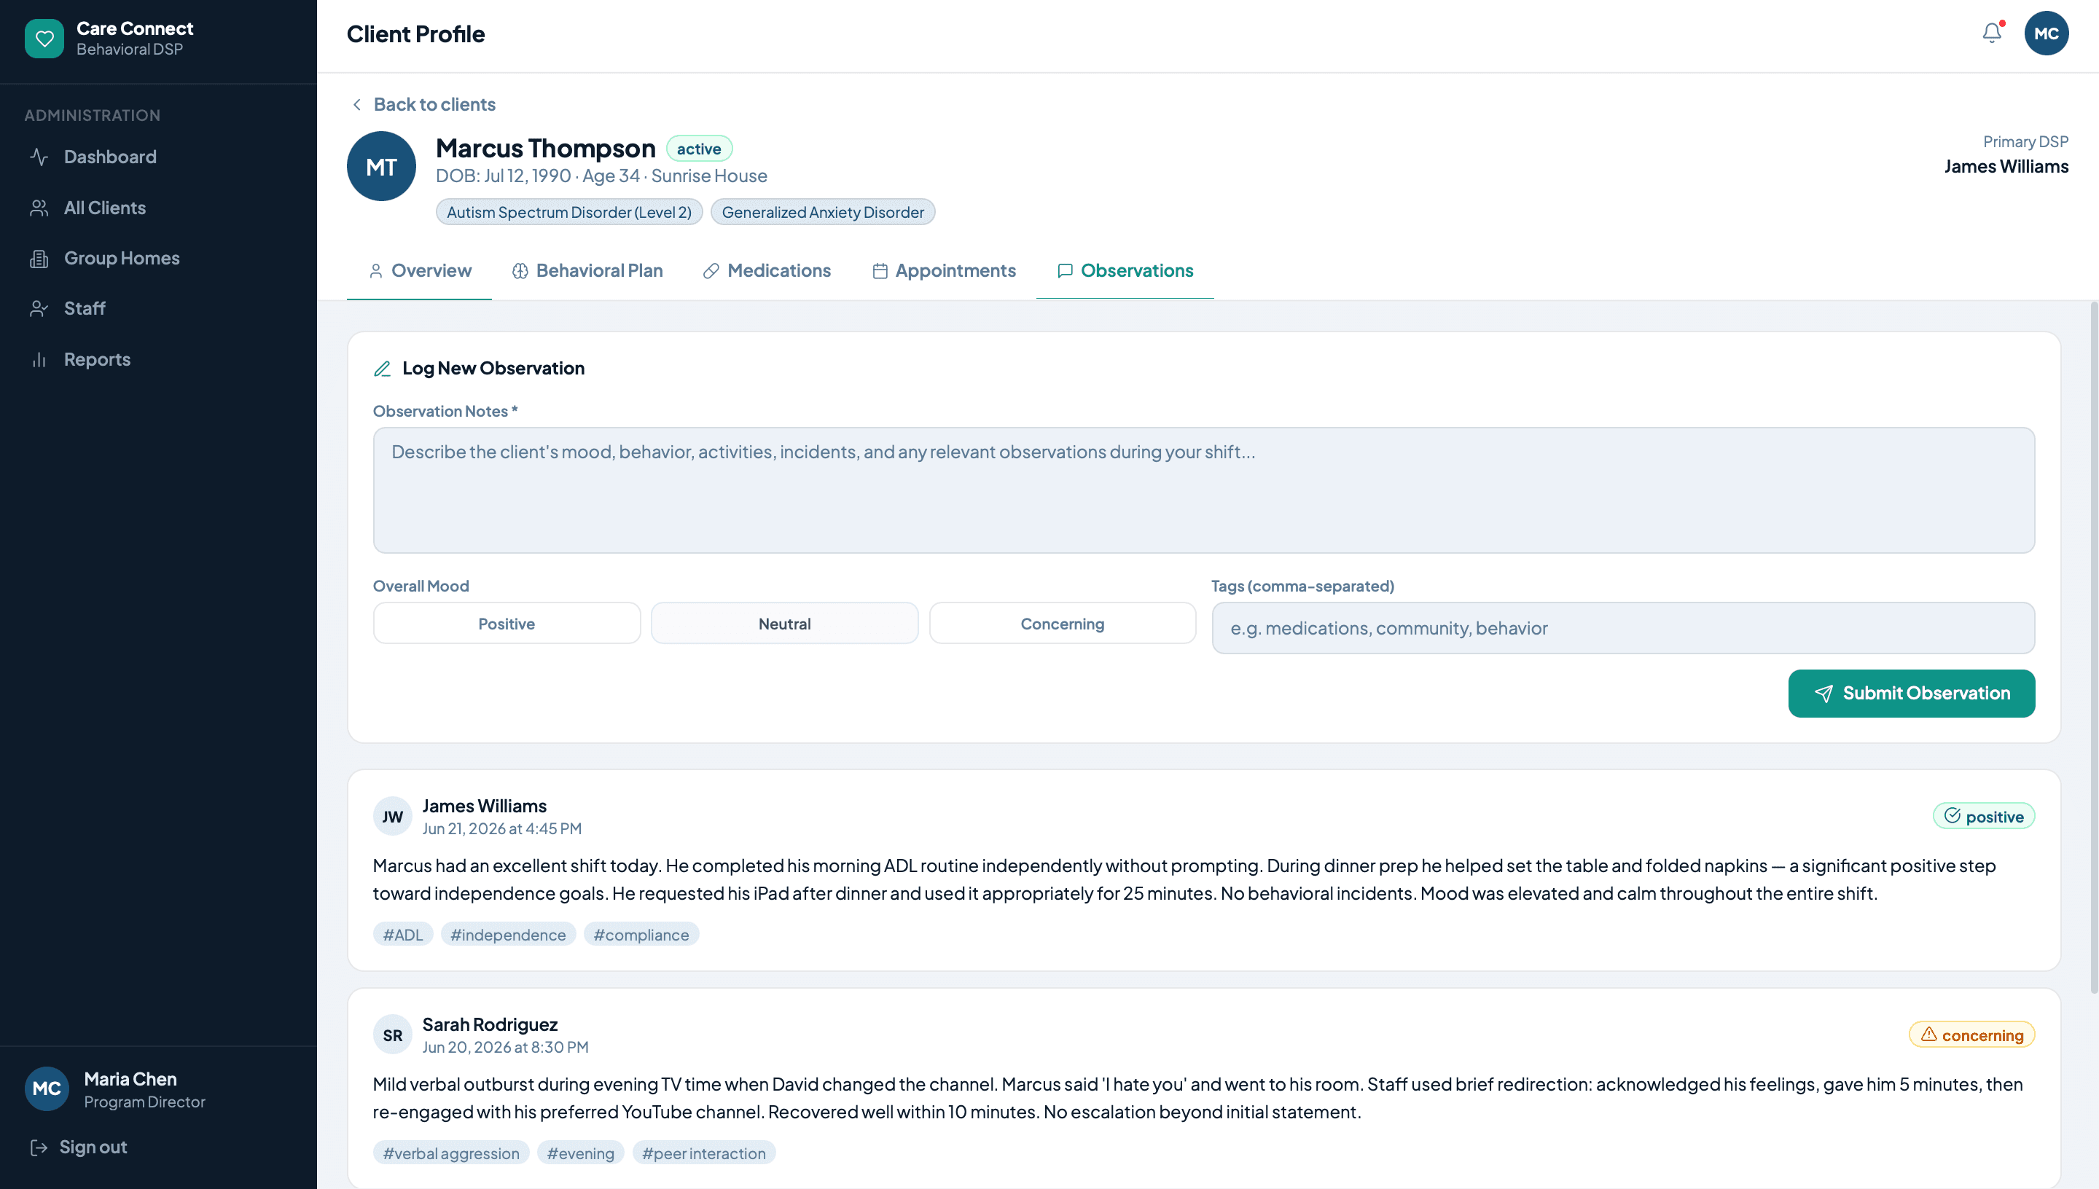Click the Care Connect heart logo
The image size is (2099, 1189).
44,39
